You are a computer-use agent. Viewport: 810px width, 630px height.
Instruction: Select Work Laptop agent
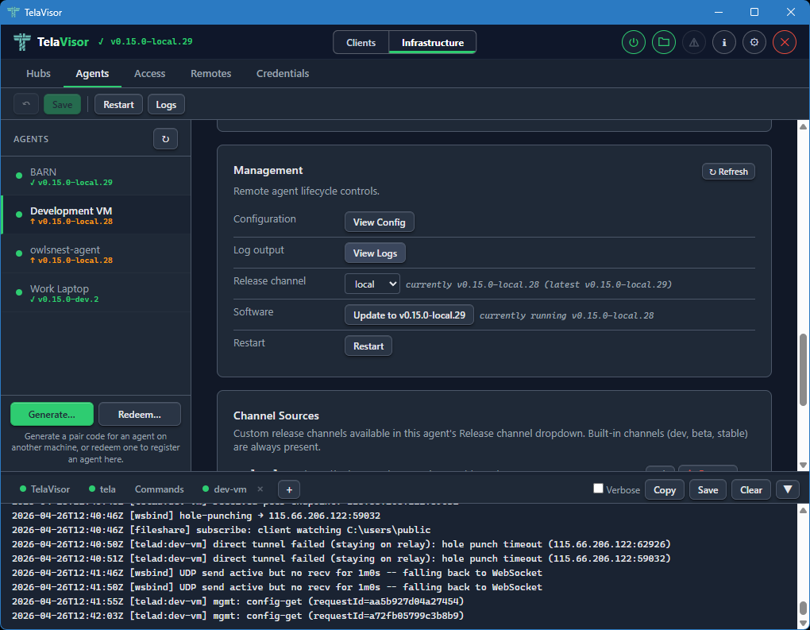(95, 293)
